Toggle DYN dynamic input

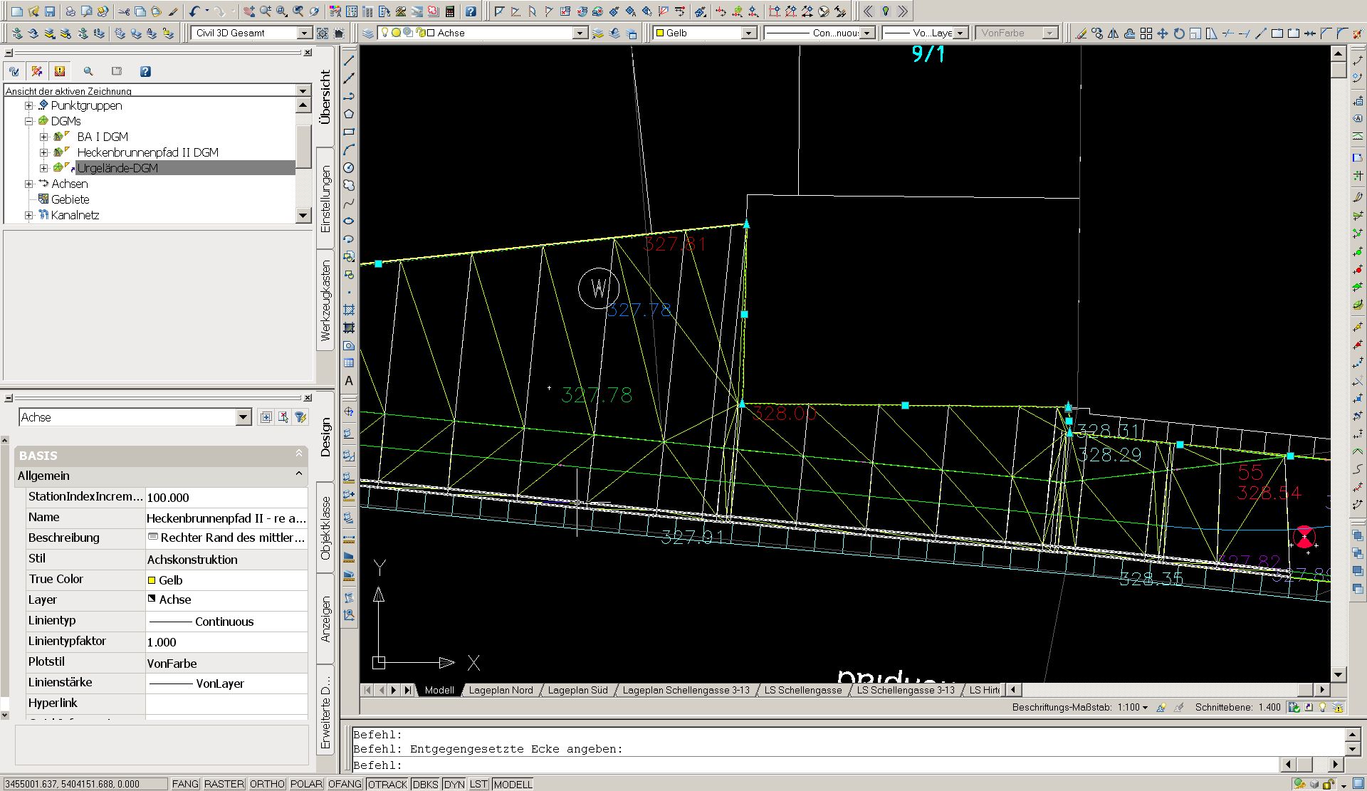coord(454,784)
